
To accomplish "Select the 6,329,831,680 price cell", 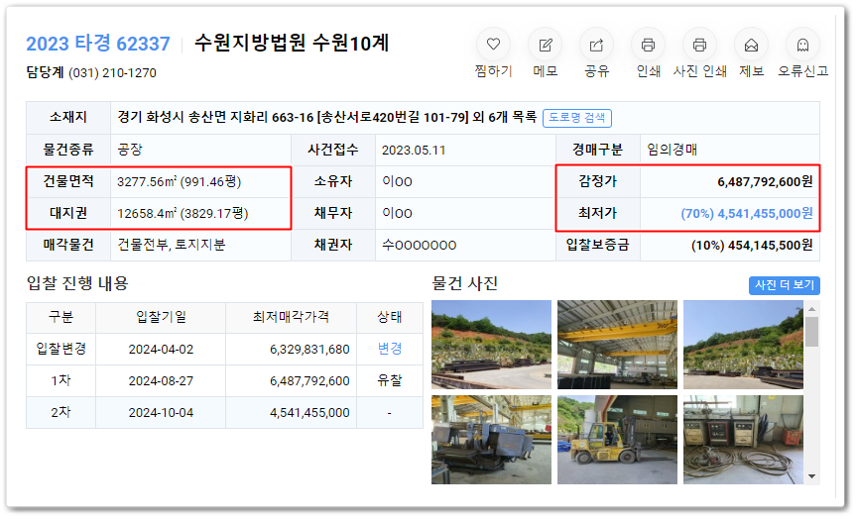I will click(292, 350).
